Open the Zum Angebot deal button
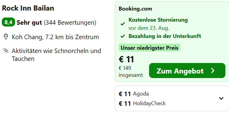The width and height of the screenshot is (229, 113). (187, 71)
